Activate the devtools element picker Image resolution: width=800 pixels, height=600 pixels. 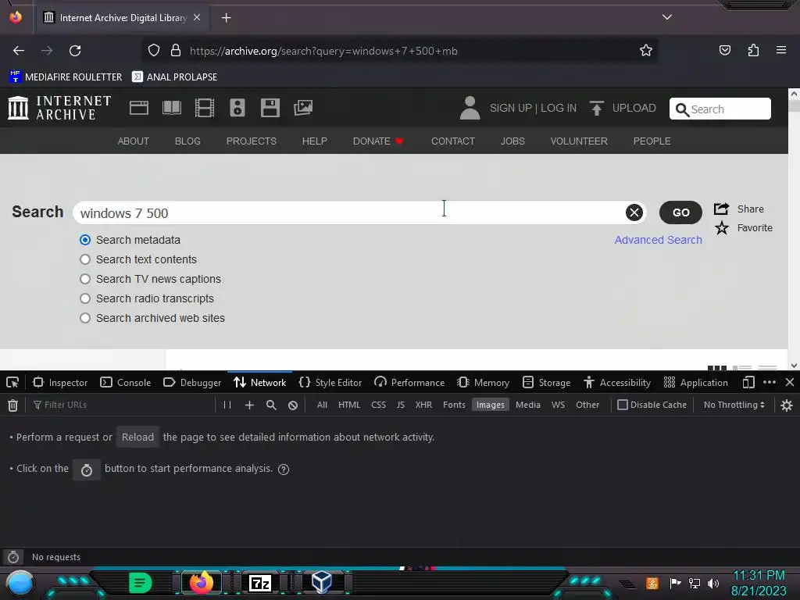[x=12, y=382]
